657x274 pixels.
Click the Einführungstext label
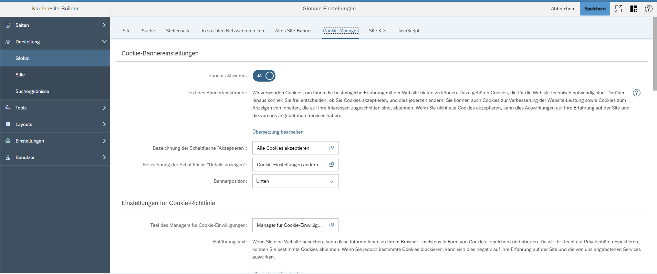tap(229, 242)
